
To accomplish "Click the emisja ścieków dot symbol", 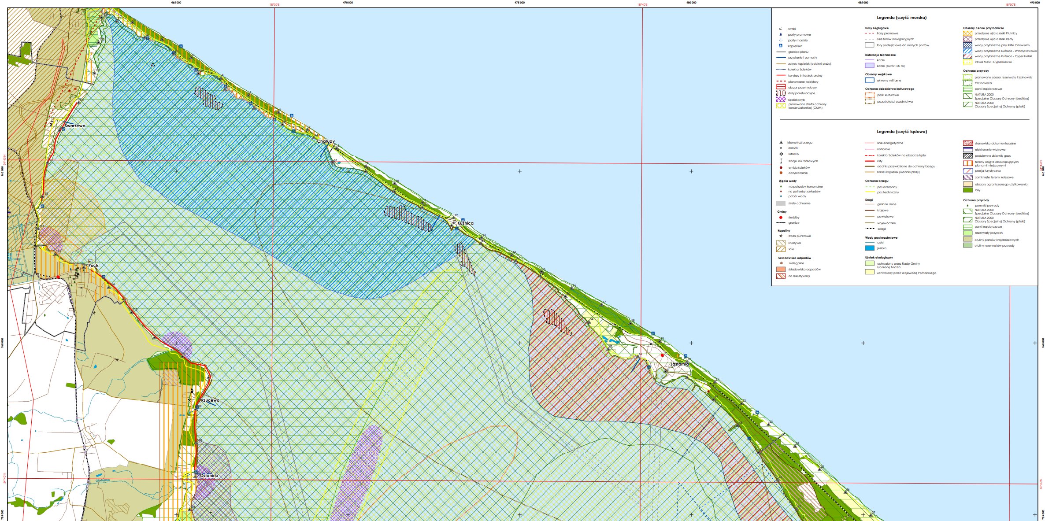I will [781, 167].
